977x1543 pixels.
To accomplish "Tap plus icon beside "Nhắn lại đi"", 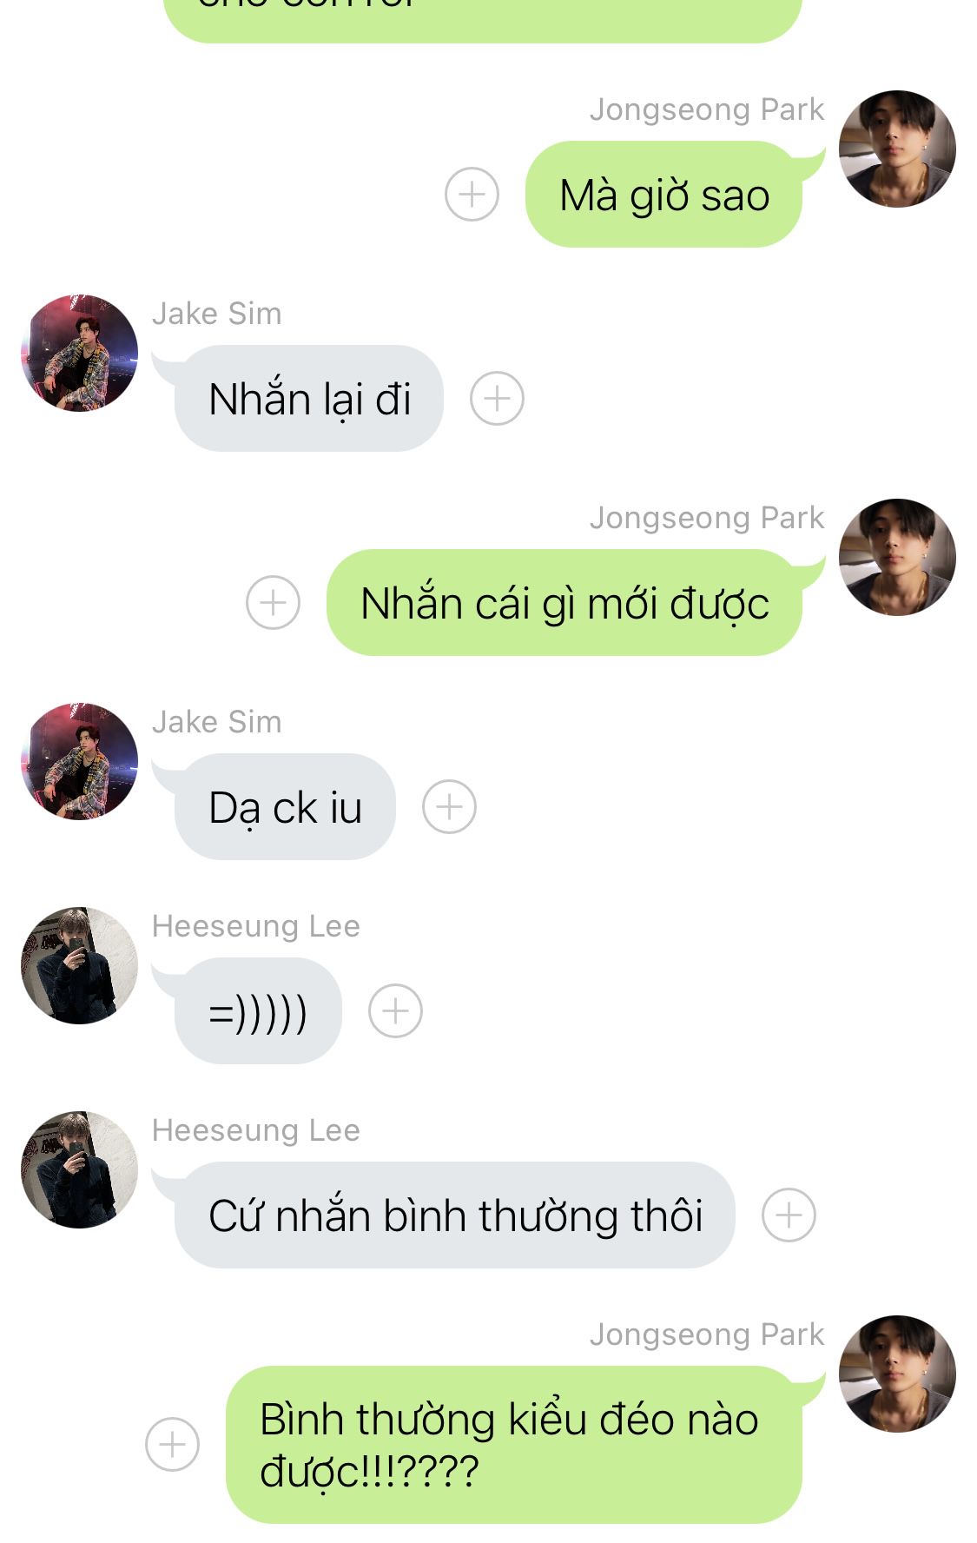I will coord(497,399).
